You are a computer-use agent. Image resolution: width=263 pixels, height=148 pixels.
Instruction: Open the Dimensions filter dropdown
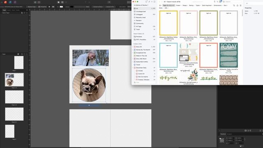pos(218,5)
